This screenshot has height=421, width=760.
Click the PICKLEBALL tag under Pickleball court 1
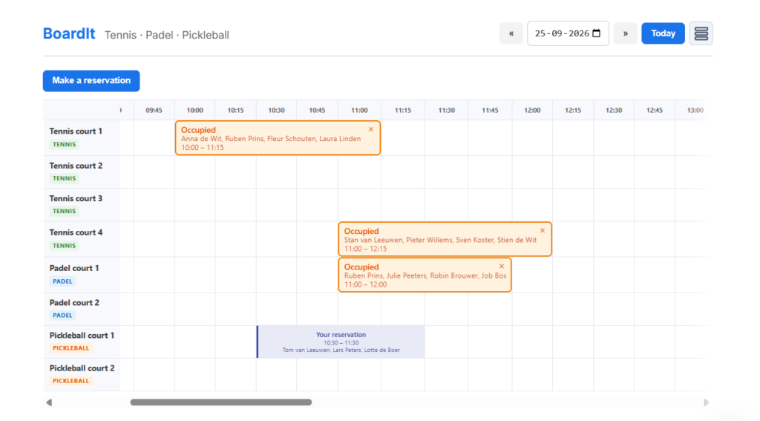pyautogui.click(x=71, y=348)
